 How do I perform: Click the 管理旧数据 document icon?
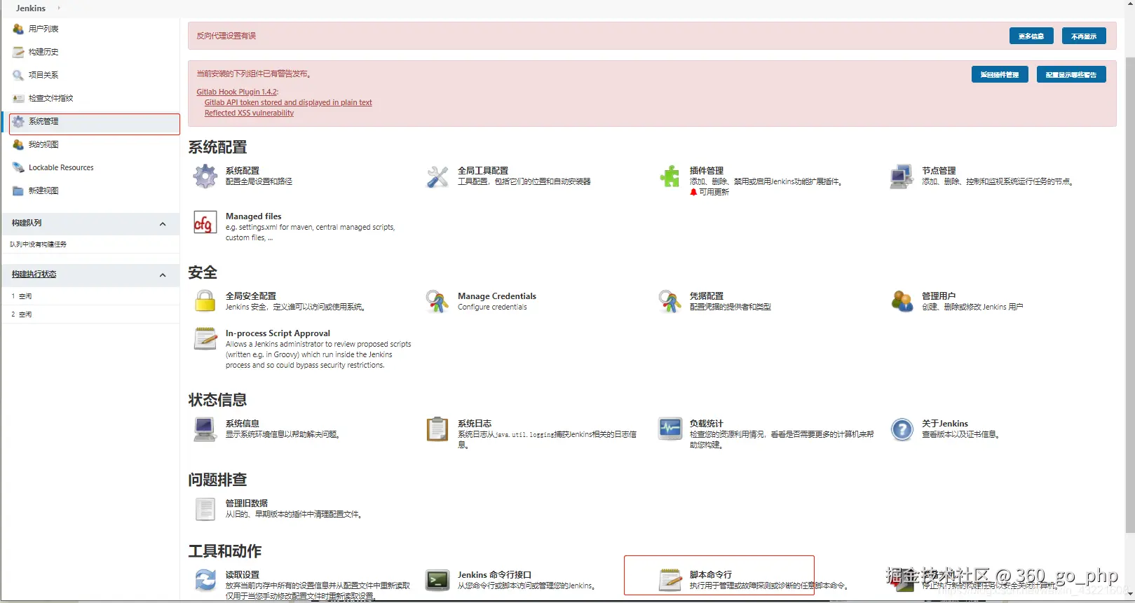click(x=205, y=508)
